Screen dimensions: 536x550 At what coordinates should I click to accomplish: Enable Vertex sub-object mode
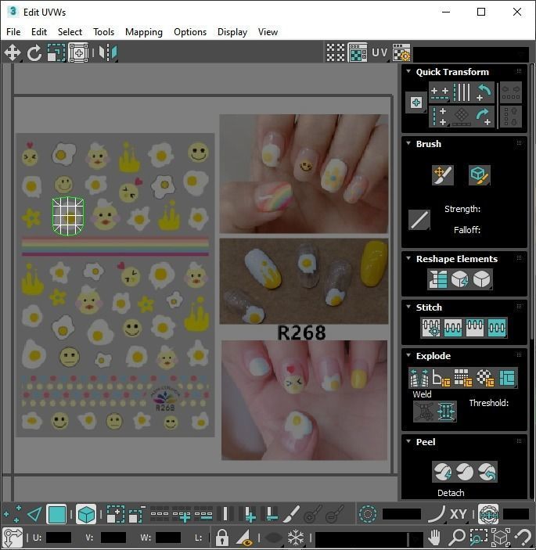coord(13,515)
